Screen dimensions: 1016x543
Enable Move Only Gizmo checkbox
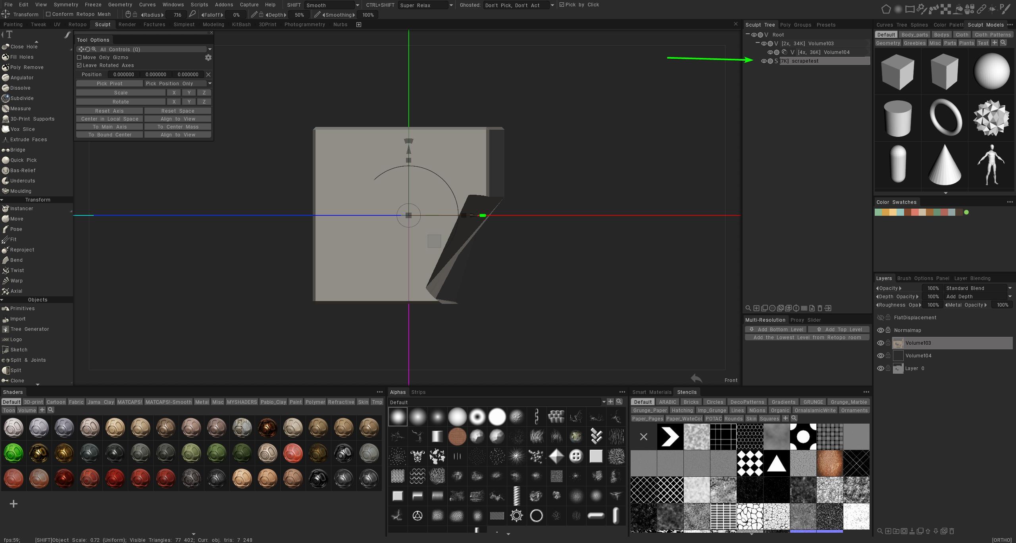[79, 58]
